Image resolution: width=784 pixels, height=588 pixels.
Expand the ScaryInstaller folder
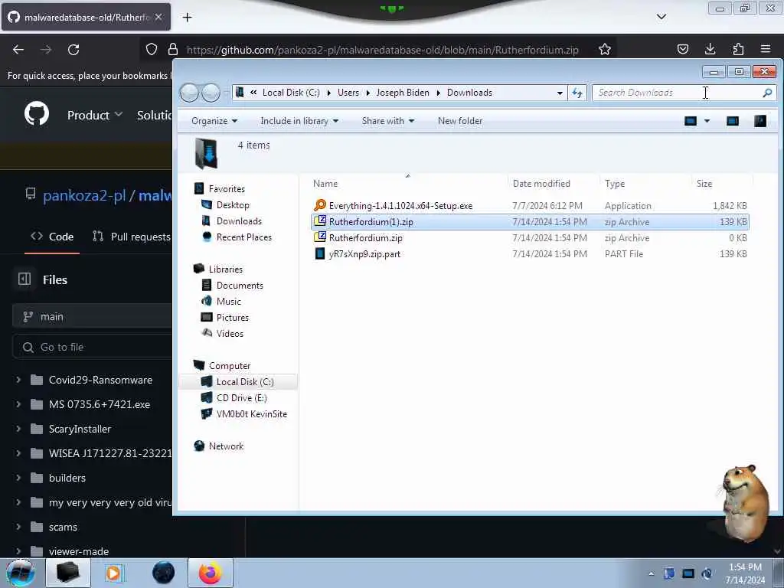pos(18,429)
